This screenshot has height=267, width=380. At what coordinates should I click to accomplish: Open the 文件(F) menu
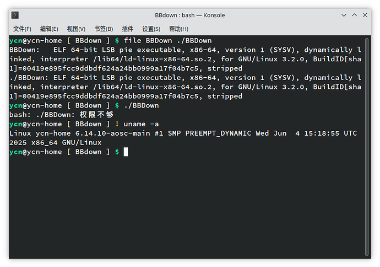[22, 29]
